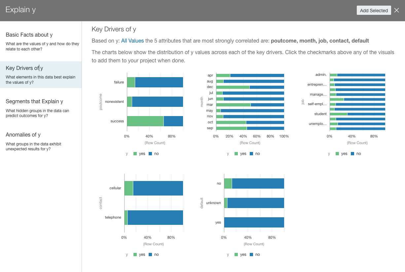Screen dimensions: 405x272
Task: Click the nonexistent label on the poutcome axis
Action: coord(114,102)
